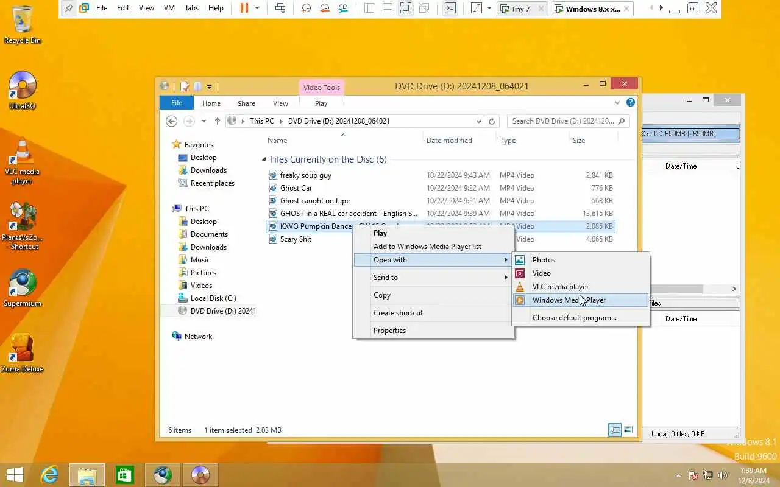Viewport: 780px width, 487px height.
Task: Open the VMware VM menu
Action: 169,8
